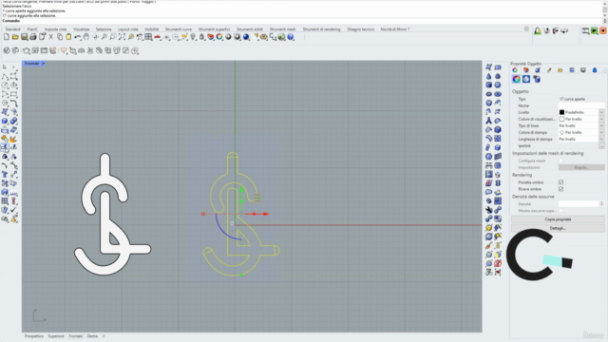Toggle the Proietta ombre checkbox
The height and width of the screenshot is (342, 608).
coord(560,182)
